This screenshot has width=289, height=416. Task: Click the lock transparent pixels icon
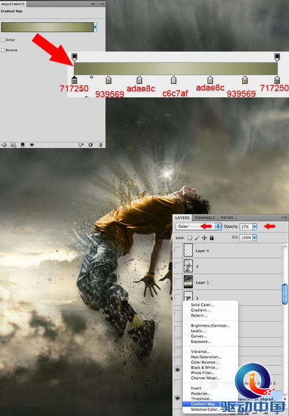tap(190, 238)
